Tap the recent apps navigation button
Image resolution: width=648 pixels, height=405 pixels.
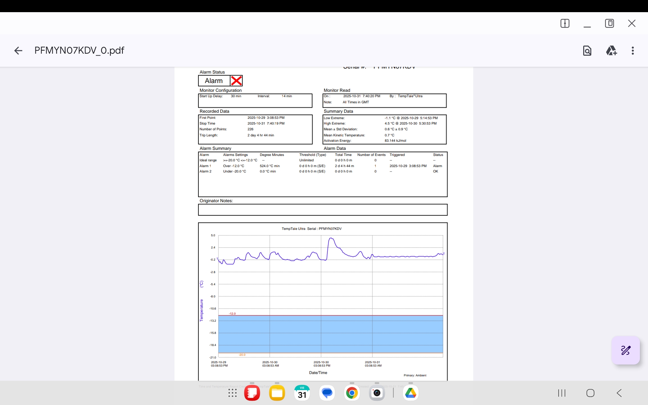pyautogui.click(x=562, y=393)
